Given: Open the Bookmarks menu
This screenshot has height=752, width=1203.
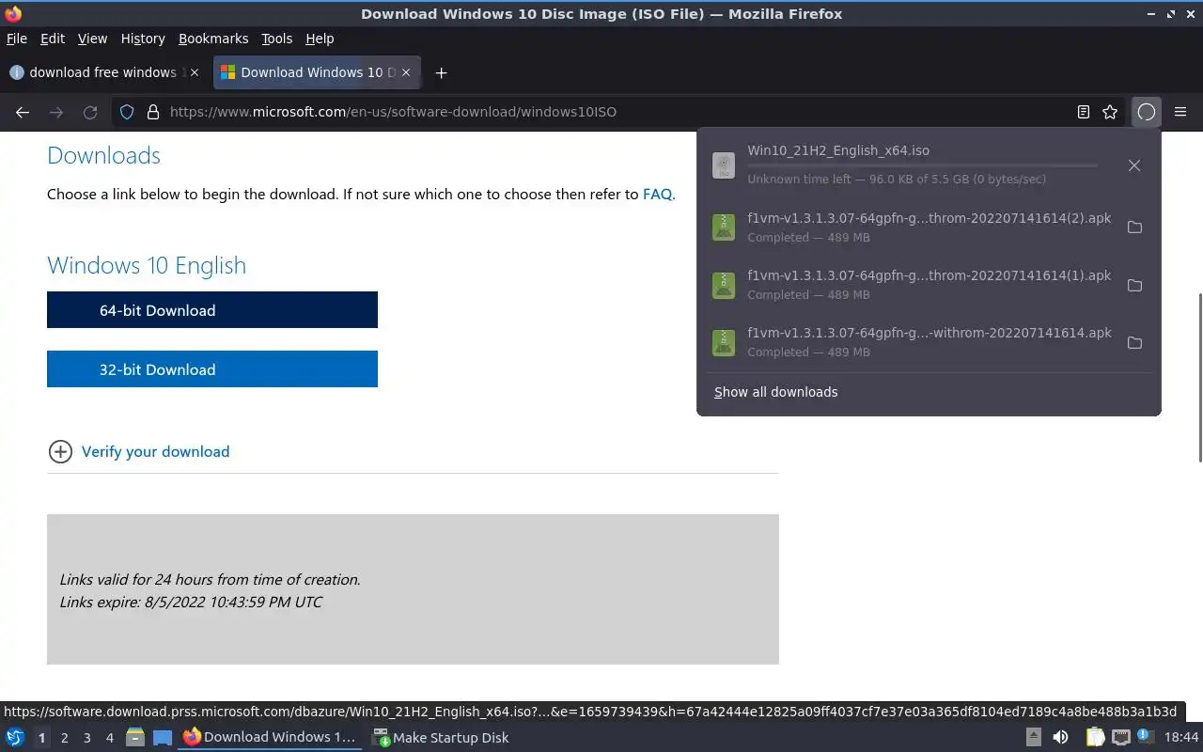Looking at the screenshot, I should tap(213, 39).
